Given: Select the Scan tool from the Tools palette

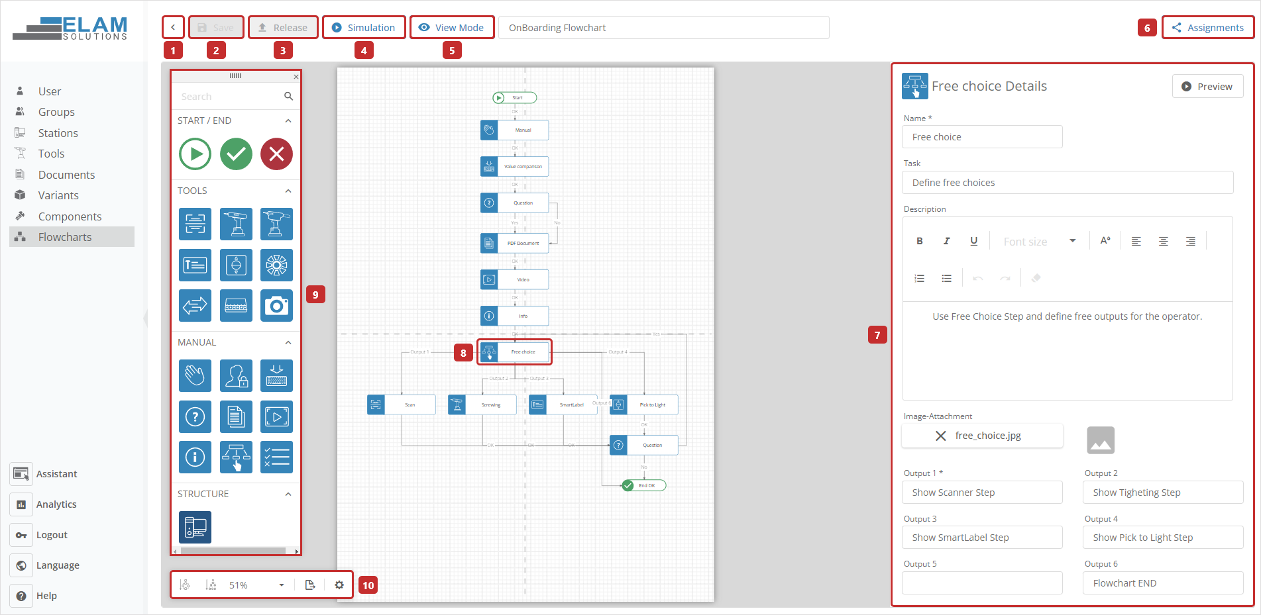Looking at the screenshot, I should pos(195,224).
